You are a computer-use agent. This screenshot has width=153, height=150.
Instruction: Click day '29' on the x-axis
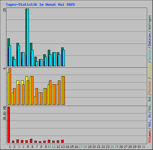tap(134, 147)
